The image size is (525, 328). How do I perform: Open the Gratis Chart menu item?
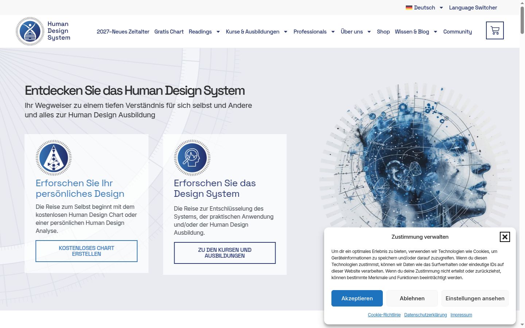click(169, 32)
